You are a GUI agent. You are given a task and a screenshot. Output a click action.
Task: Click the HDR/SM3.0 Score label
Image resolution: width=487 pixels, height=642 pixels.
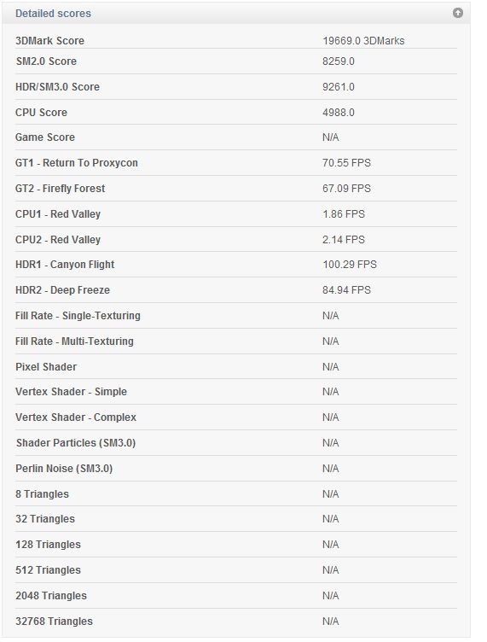[x=57, y=87]
